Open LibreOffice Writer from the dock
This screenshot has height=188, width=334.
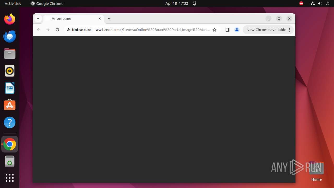tap(10, 88)
